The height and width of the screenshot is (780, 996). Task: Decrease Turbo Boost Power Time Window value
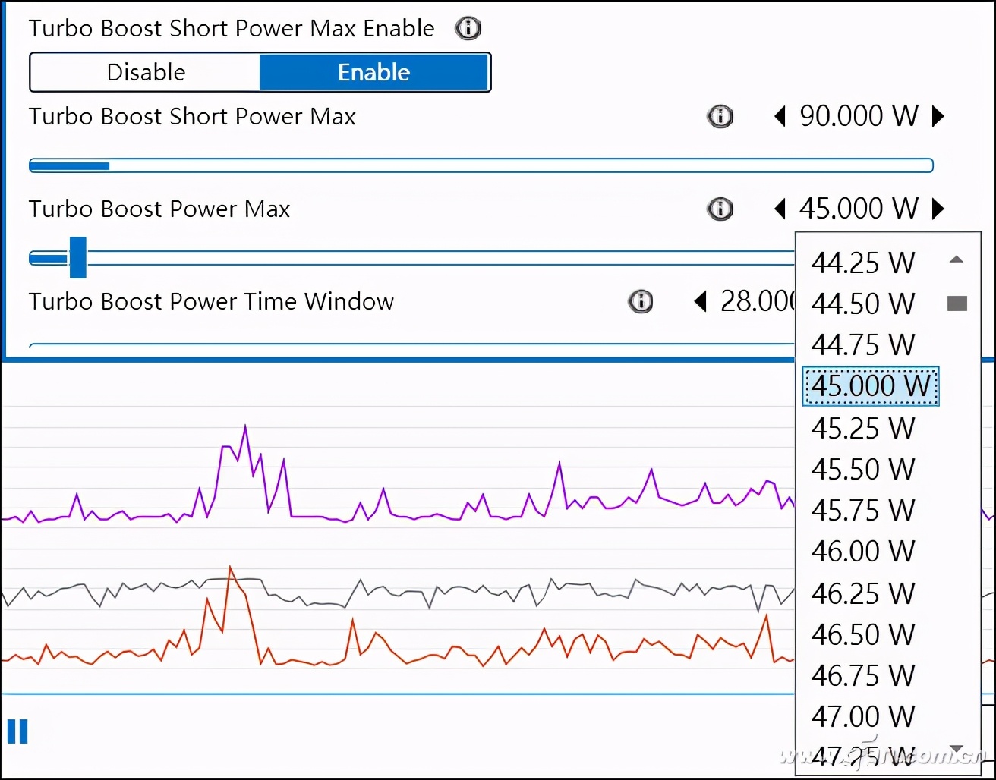701,301
